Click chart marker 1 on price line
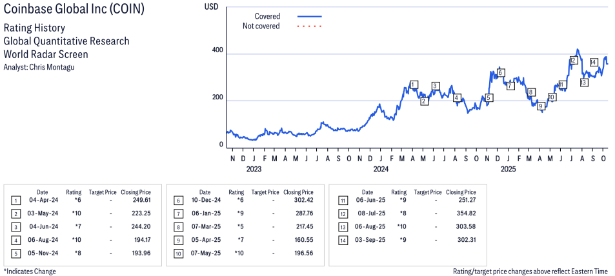Viewport: 615px width, 276px height. click(x=414, y=84)
